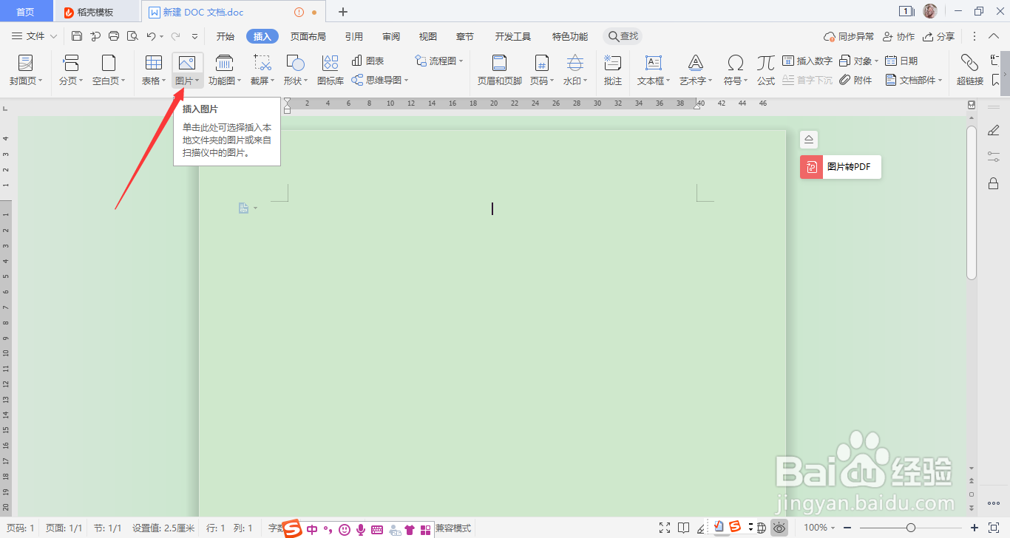
Task: Open the Search (查找) box
Action: (x=623, y=36)
